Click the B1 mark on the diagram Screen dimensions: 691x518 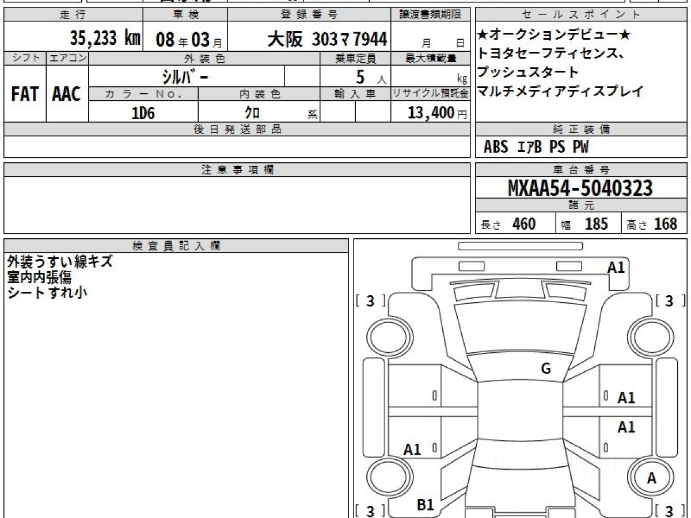[425, 505]
